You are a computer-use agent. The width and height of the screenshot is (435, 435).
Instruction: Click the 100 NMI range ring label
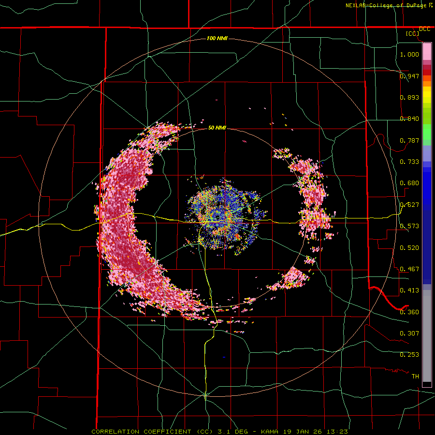pos(217,38)
